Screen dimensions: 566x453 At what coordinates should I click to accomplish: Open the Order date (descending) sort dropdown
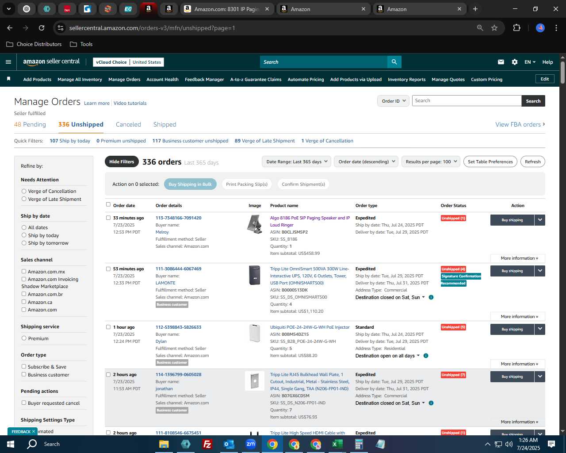(x=366, y=161)
